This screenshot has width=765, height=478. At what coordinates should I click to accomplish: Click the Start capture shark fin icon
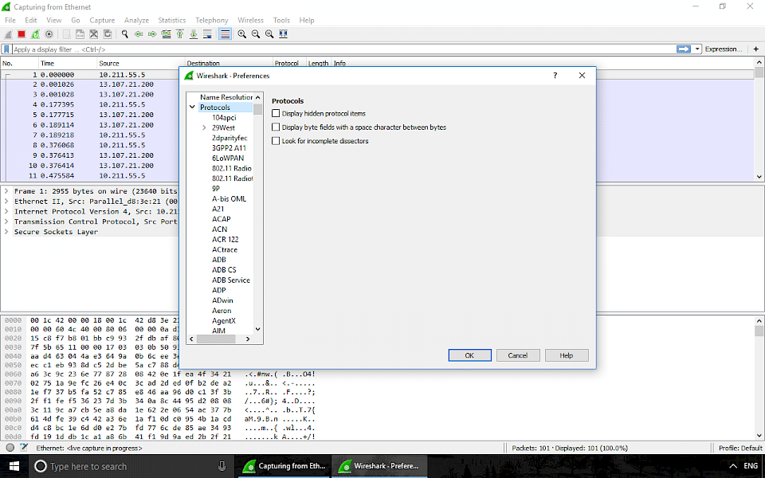(x=8, y=34)
